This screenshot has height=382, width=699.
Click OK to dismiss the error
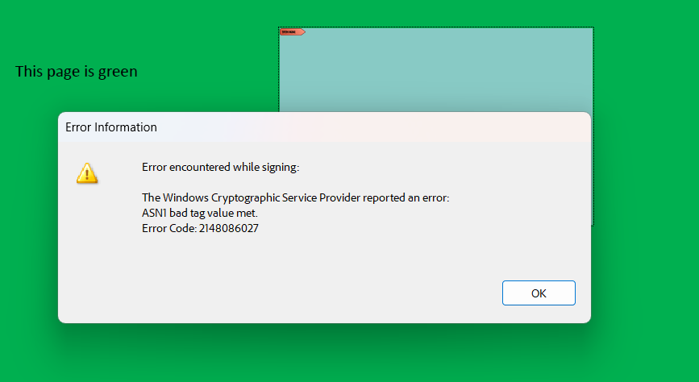point(539,293)
